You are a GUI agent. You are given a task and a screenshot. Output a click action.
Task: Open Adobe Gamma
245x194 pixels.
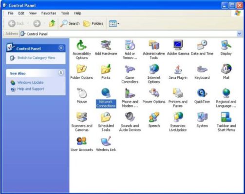pyautogui.click(x=178, y=48)
